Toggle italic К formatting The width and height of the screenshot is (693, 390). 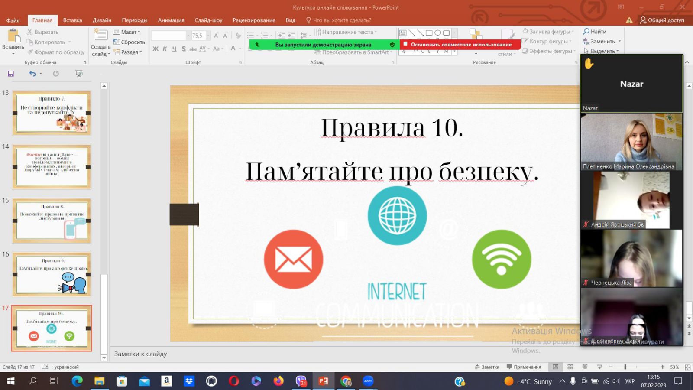pyautogui.click(x=165, y=49)
